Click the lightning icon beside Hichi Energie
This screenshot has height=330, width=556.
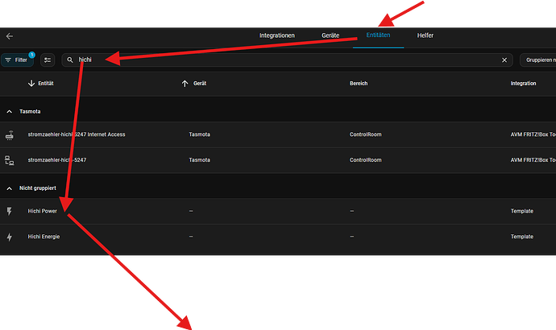[10, 237]
